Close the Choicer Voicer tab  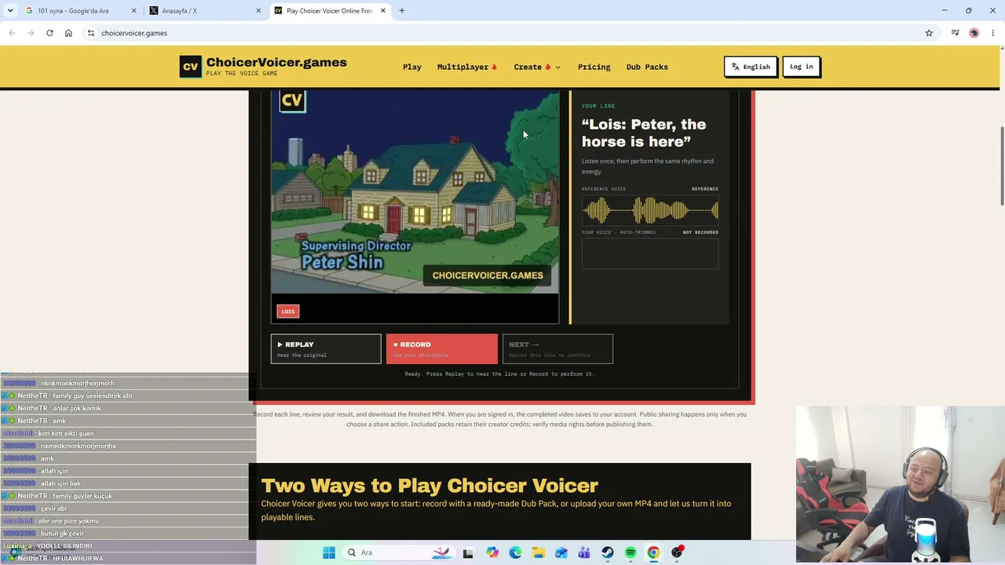(383, 11)
